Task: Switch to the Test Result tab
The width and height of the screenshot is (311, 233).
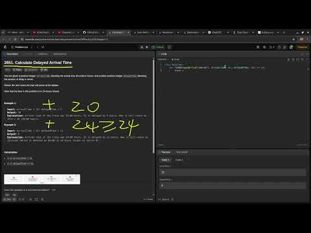Action: pyautogui.click(x=182, y=152)
